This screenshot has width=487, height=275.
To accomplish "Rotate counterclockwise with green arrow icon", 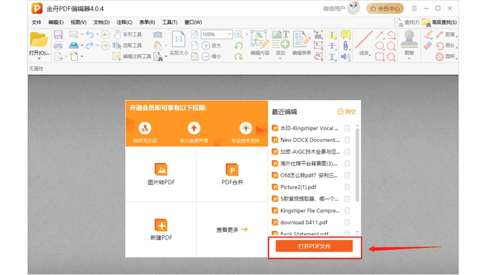I will [239, 46].
